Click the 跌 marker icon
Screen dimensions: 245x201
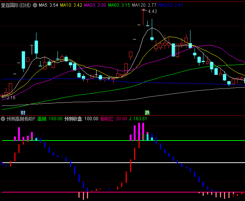click(147, 112)
